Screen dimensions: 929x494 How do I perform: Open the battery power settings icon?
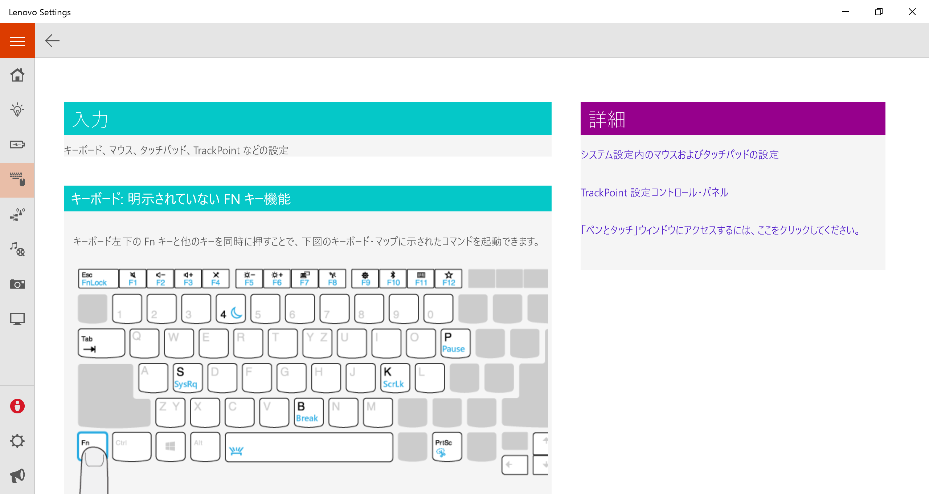point(17,145)
